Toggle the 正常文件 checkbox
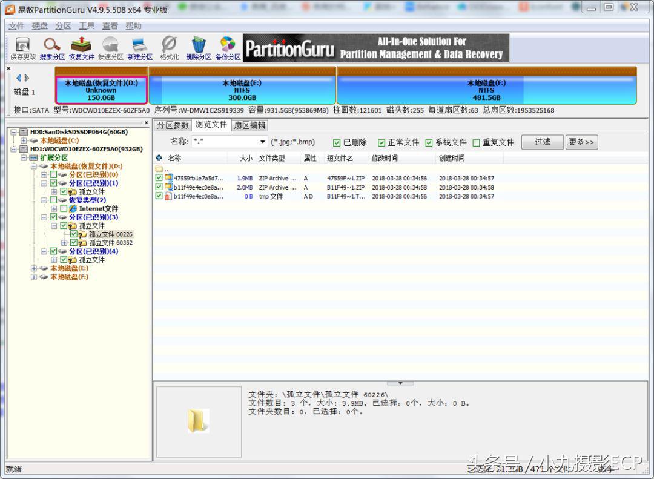Viewport: 654px width, 479px height. tap(381, 143)
